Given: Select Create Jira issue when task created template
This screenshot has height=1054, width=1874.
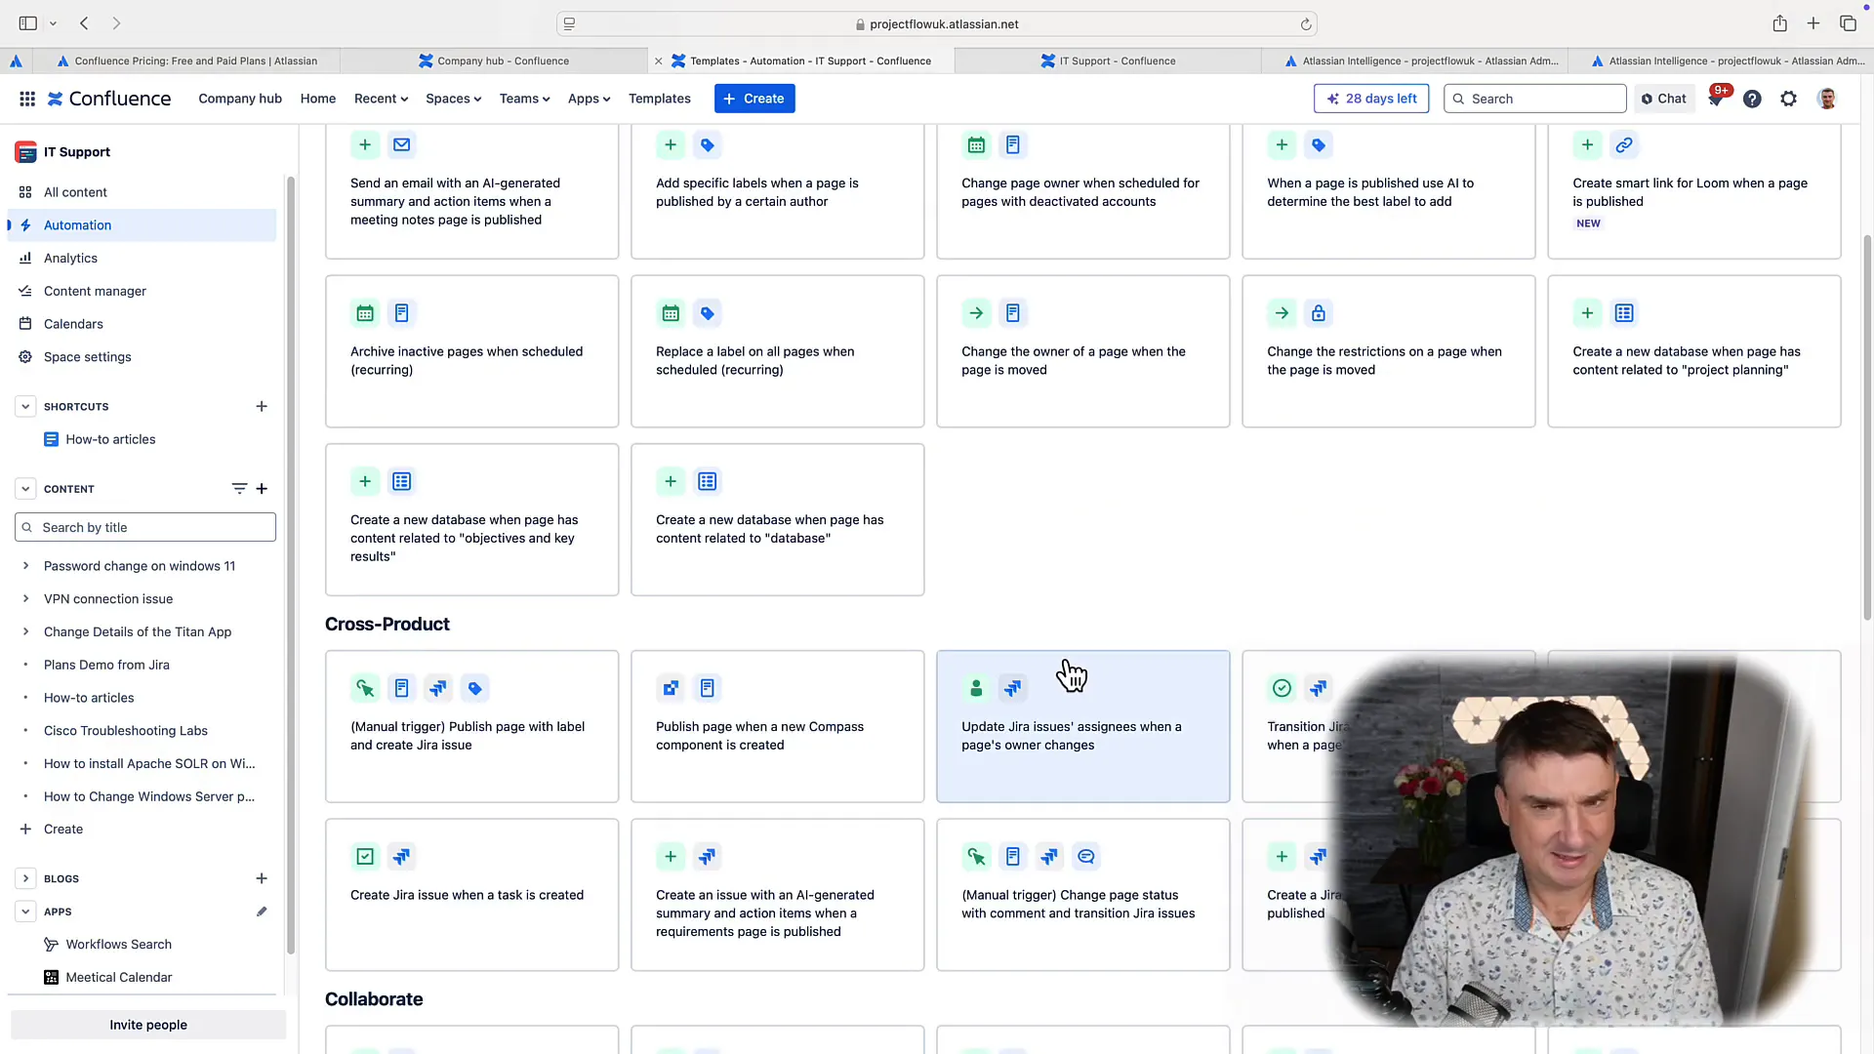Looking at the screenshot, I should pyautogui.click(x=471, y=895).
